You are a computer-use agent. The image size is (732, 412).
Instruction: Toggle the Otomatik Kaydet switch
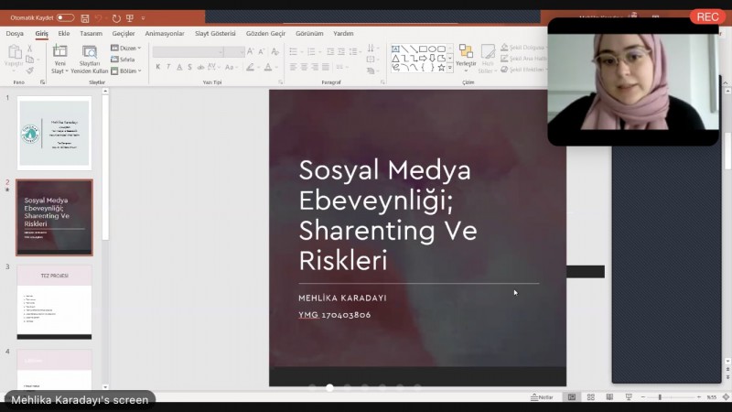pyautogui.click(x=65, y=17)
